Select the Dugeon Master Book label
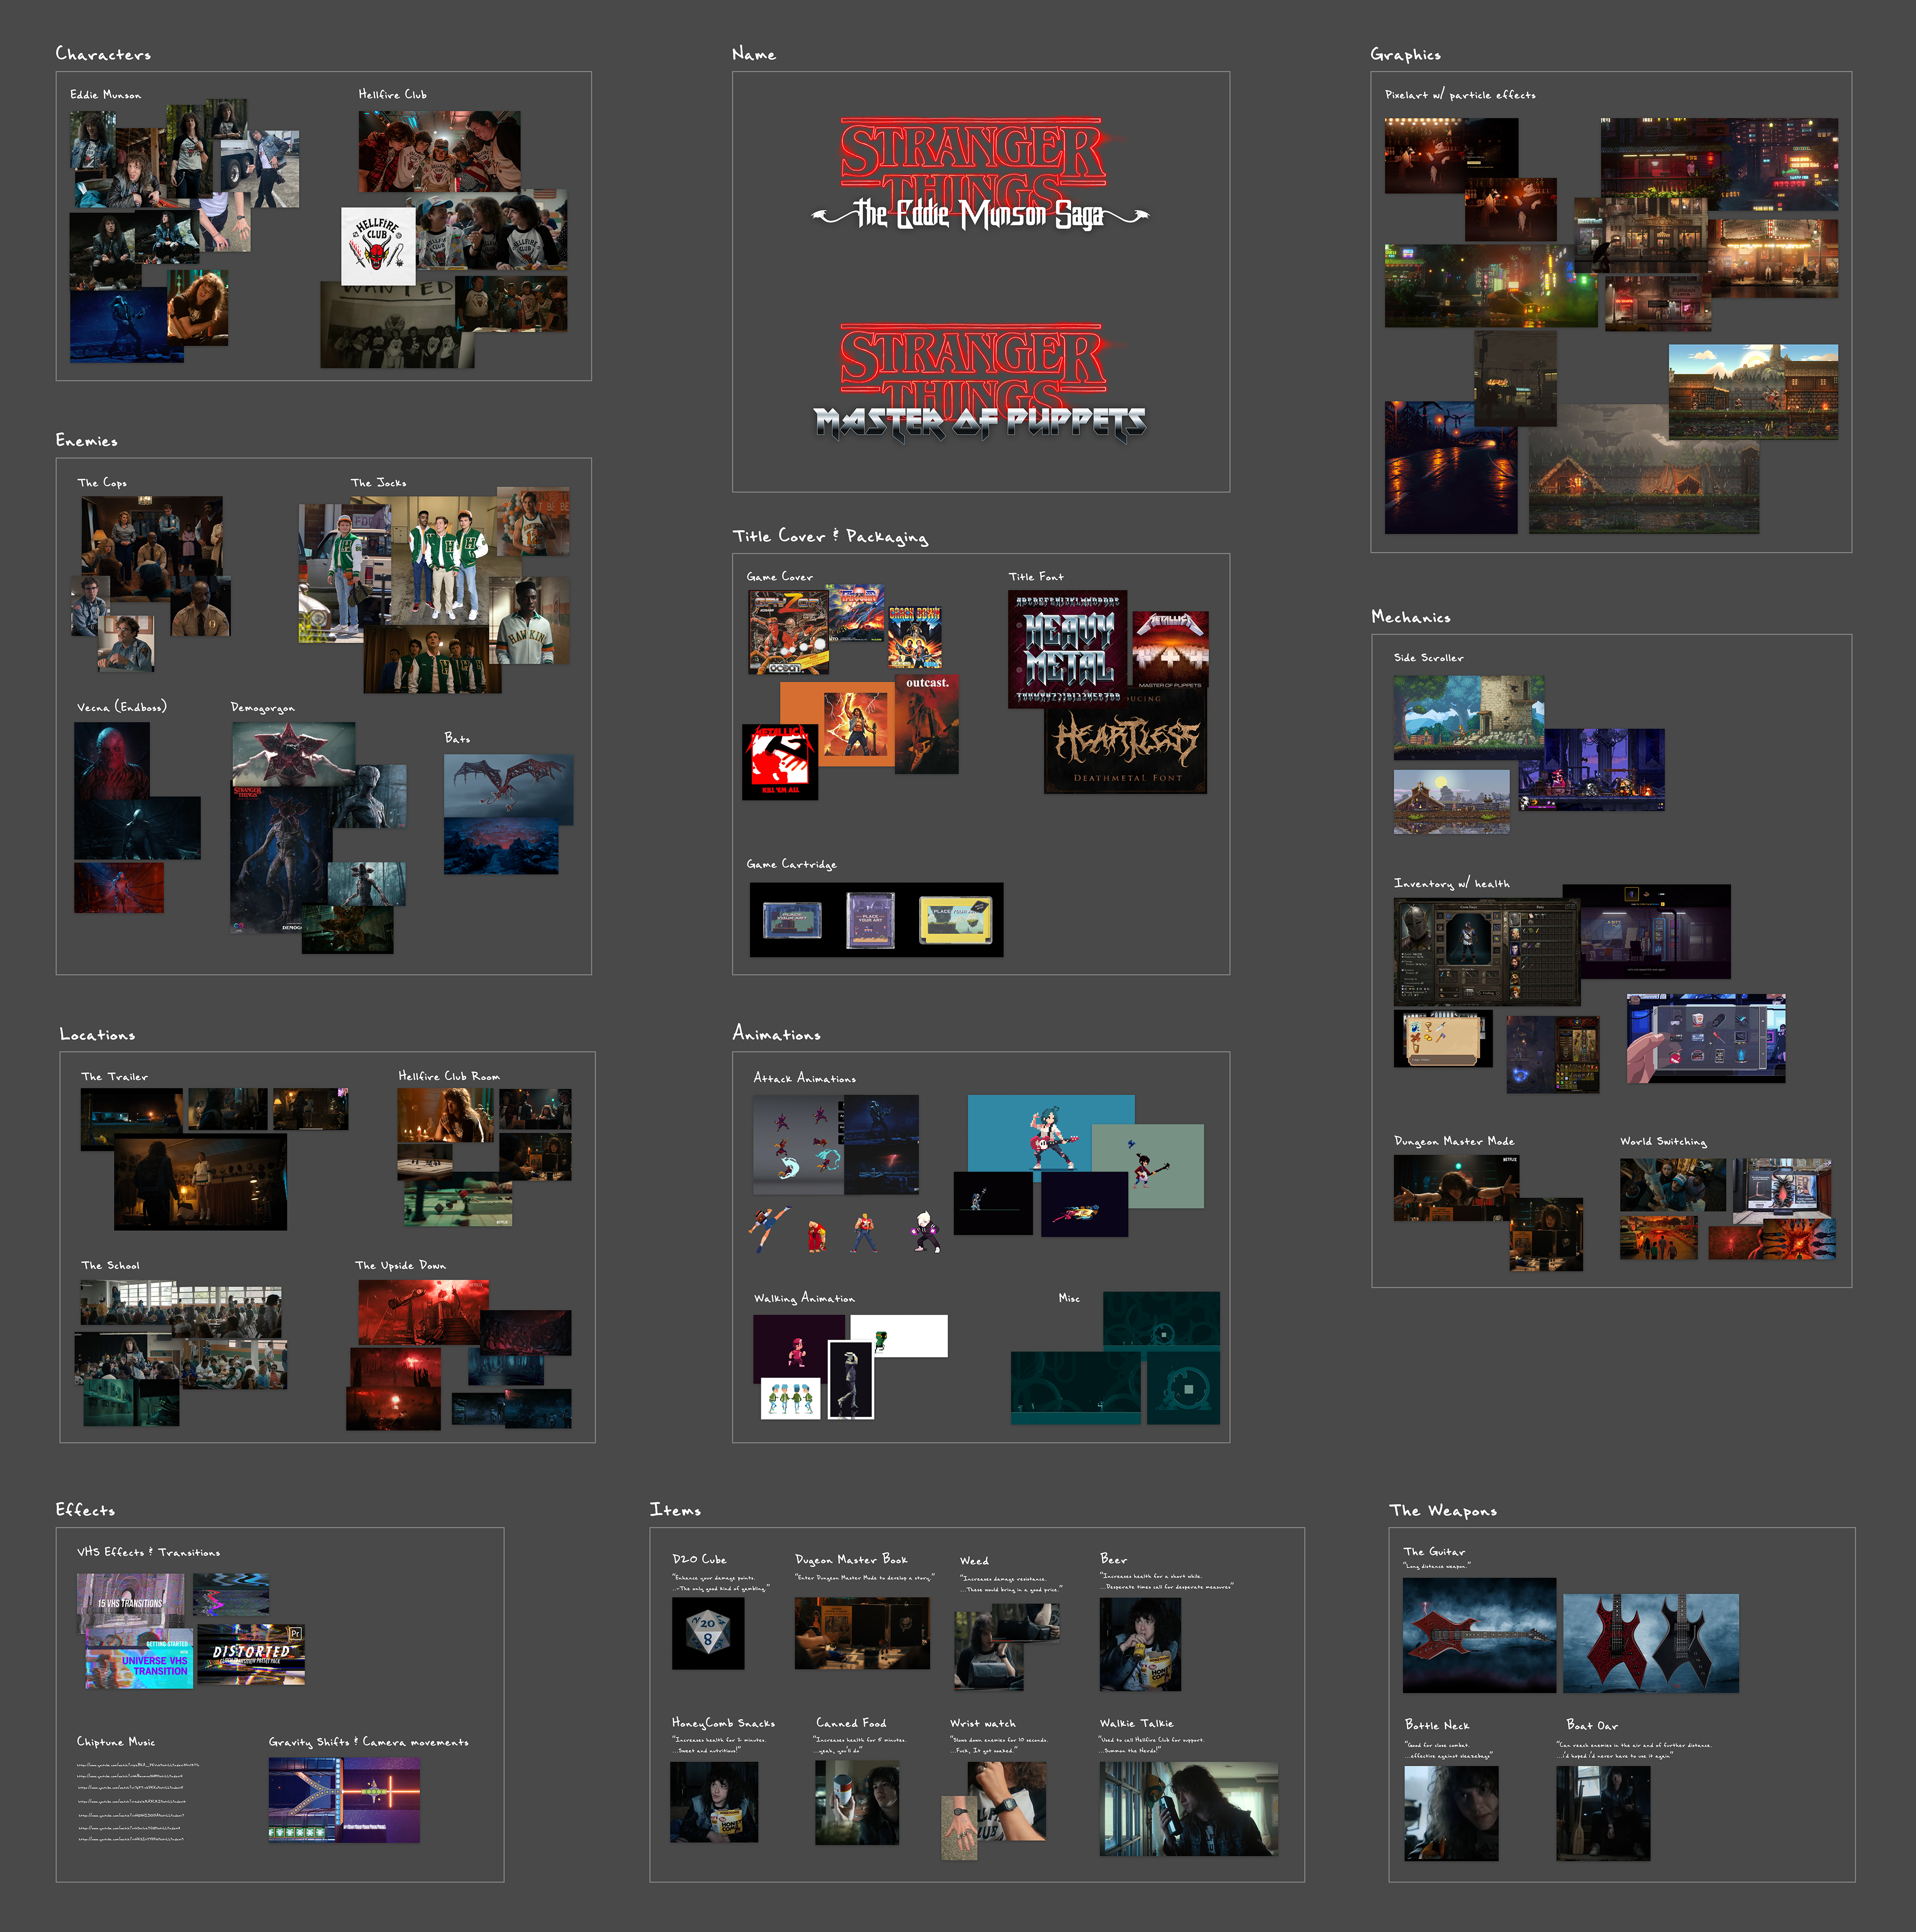The image size is (1916, 1932). (x=851, y=1560)
